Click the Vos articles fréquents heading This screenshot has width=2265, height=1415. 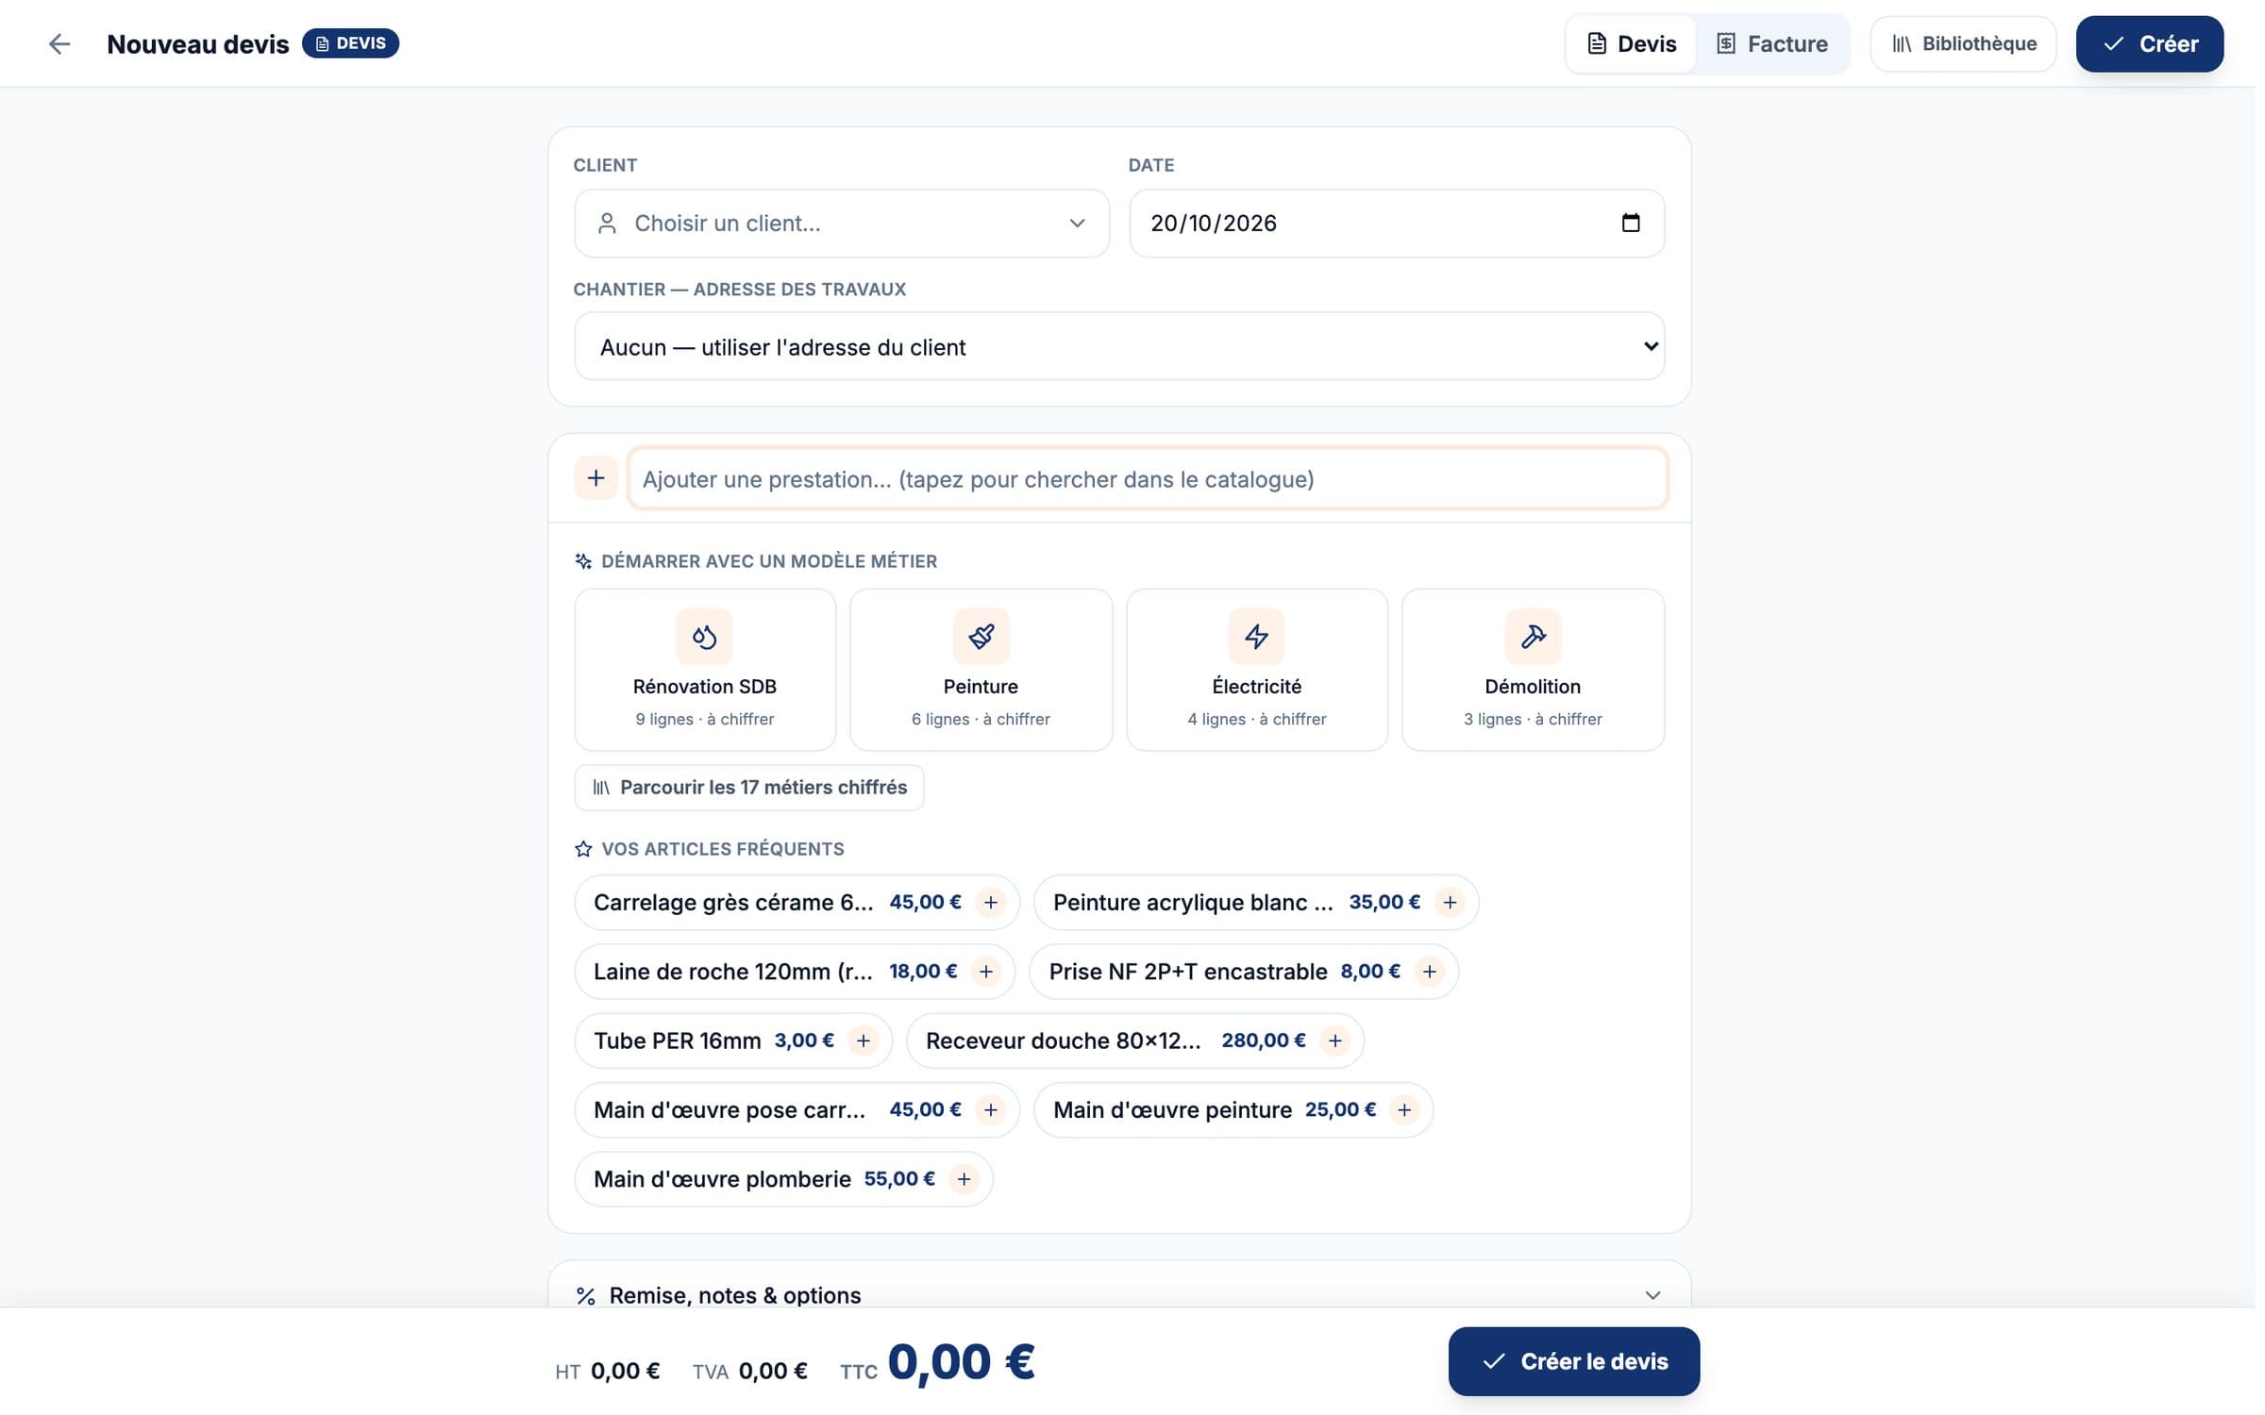click(x=722, y=849)
